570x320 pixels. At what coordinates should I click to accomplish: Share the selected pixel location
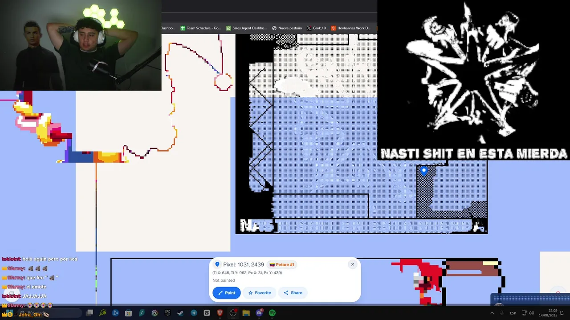pyautogui.click(x=293, y=293)
